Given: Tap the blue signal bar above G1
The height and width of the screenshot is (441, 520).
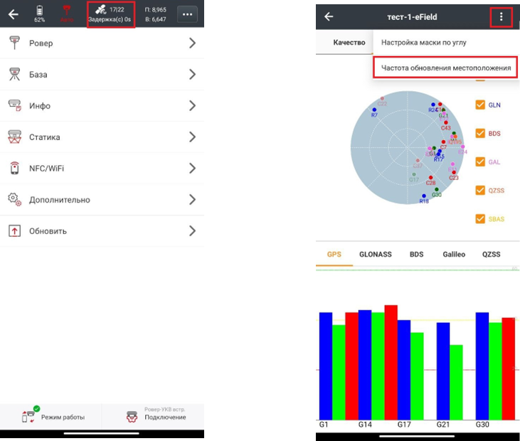Looking at the screenshot, I should pyautogui.click(x=326, y=366).
